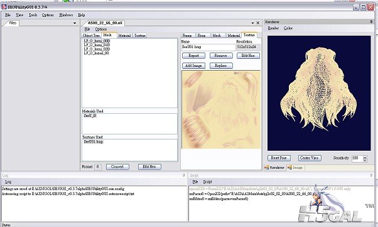Open the Files panel dropdown arrow
The width and height of the screenshot is (378, 227).
click(x=75, y=23)
